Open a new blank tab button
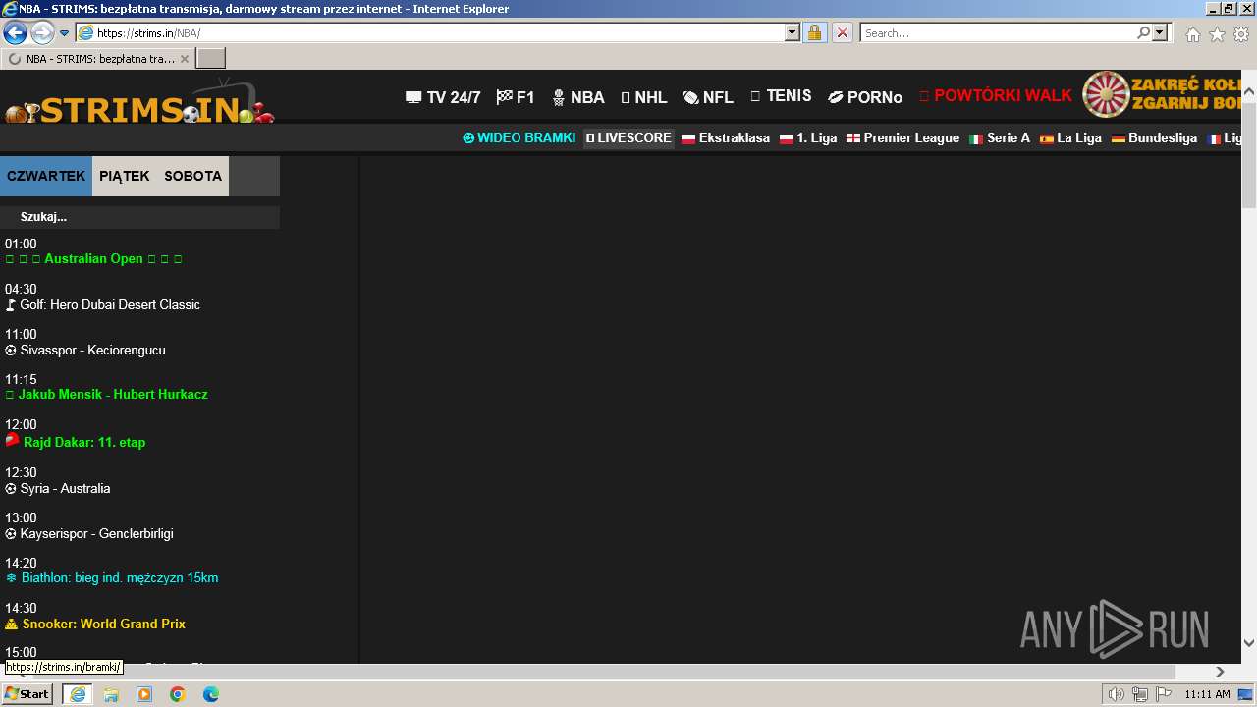The height and width of the screenshot is (707, 1257). click(x=211, y=59)
